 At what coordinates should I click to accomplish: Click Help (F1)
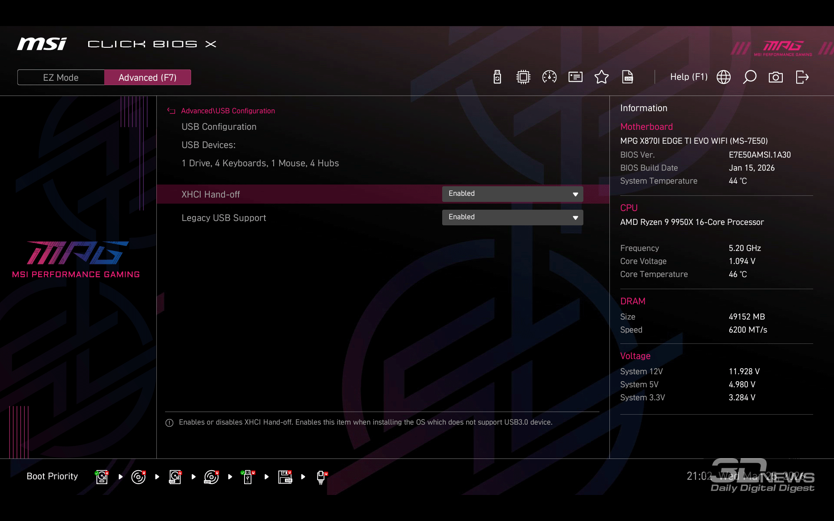pos(688,77)
